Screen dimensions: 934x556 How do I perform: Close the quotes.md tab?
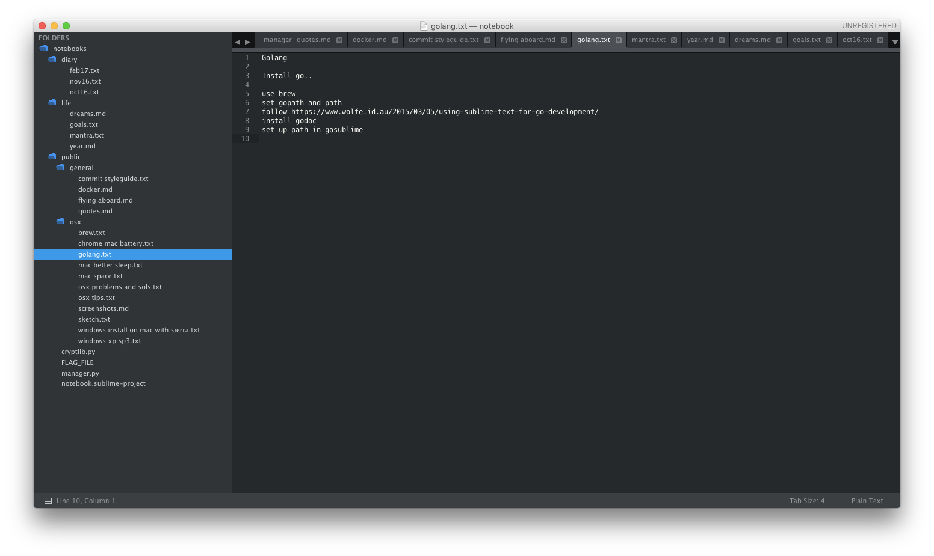coord(339,40)
